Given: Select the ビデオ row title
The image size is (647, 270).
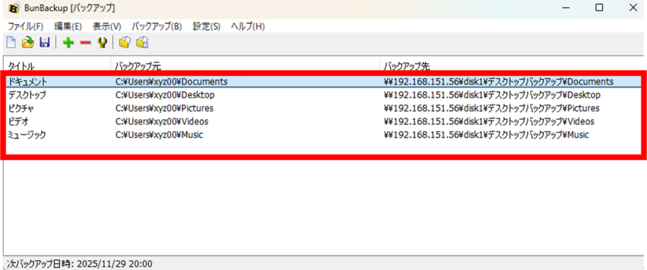Looking at the screenshot, I should click(x=18, y=122).
